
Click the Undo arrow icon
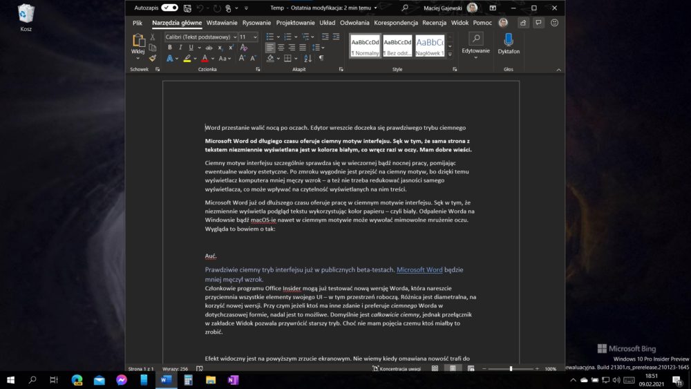point(200,8)
